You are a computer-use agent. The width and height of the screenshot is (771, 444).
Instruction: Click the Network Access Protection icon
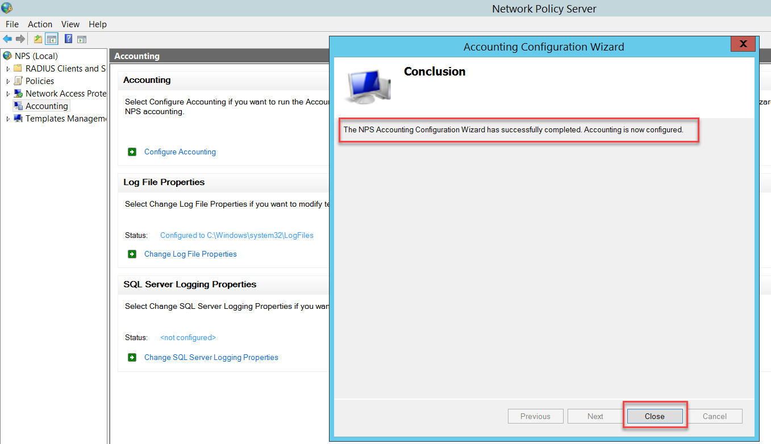18,93
